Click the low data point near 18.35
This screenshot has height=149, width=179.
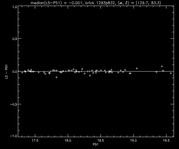point(90,76)
